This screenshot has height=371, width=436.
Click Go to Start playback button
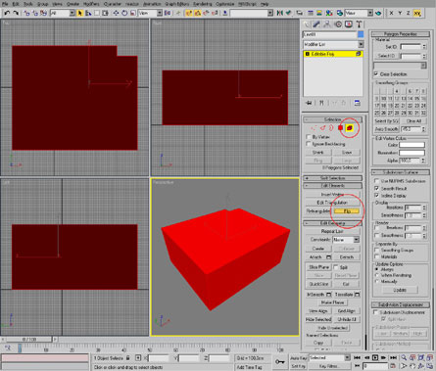(x=357, y=358)
